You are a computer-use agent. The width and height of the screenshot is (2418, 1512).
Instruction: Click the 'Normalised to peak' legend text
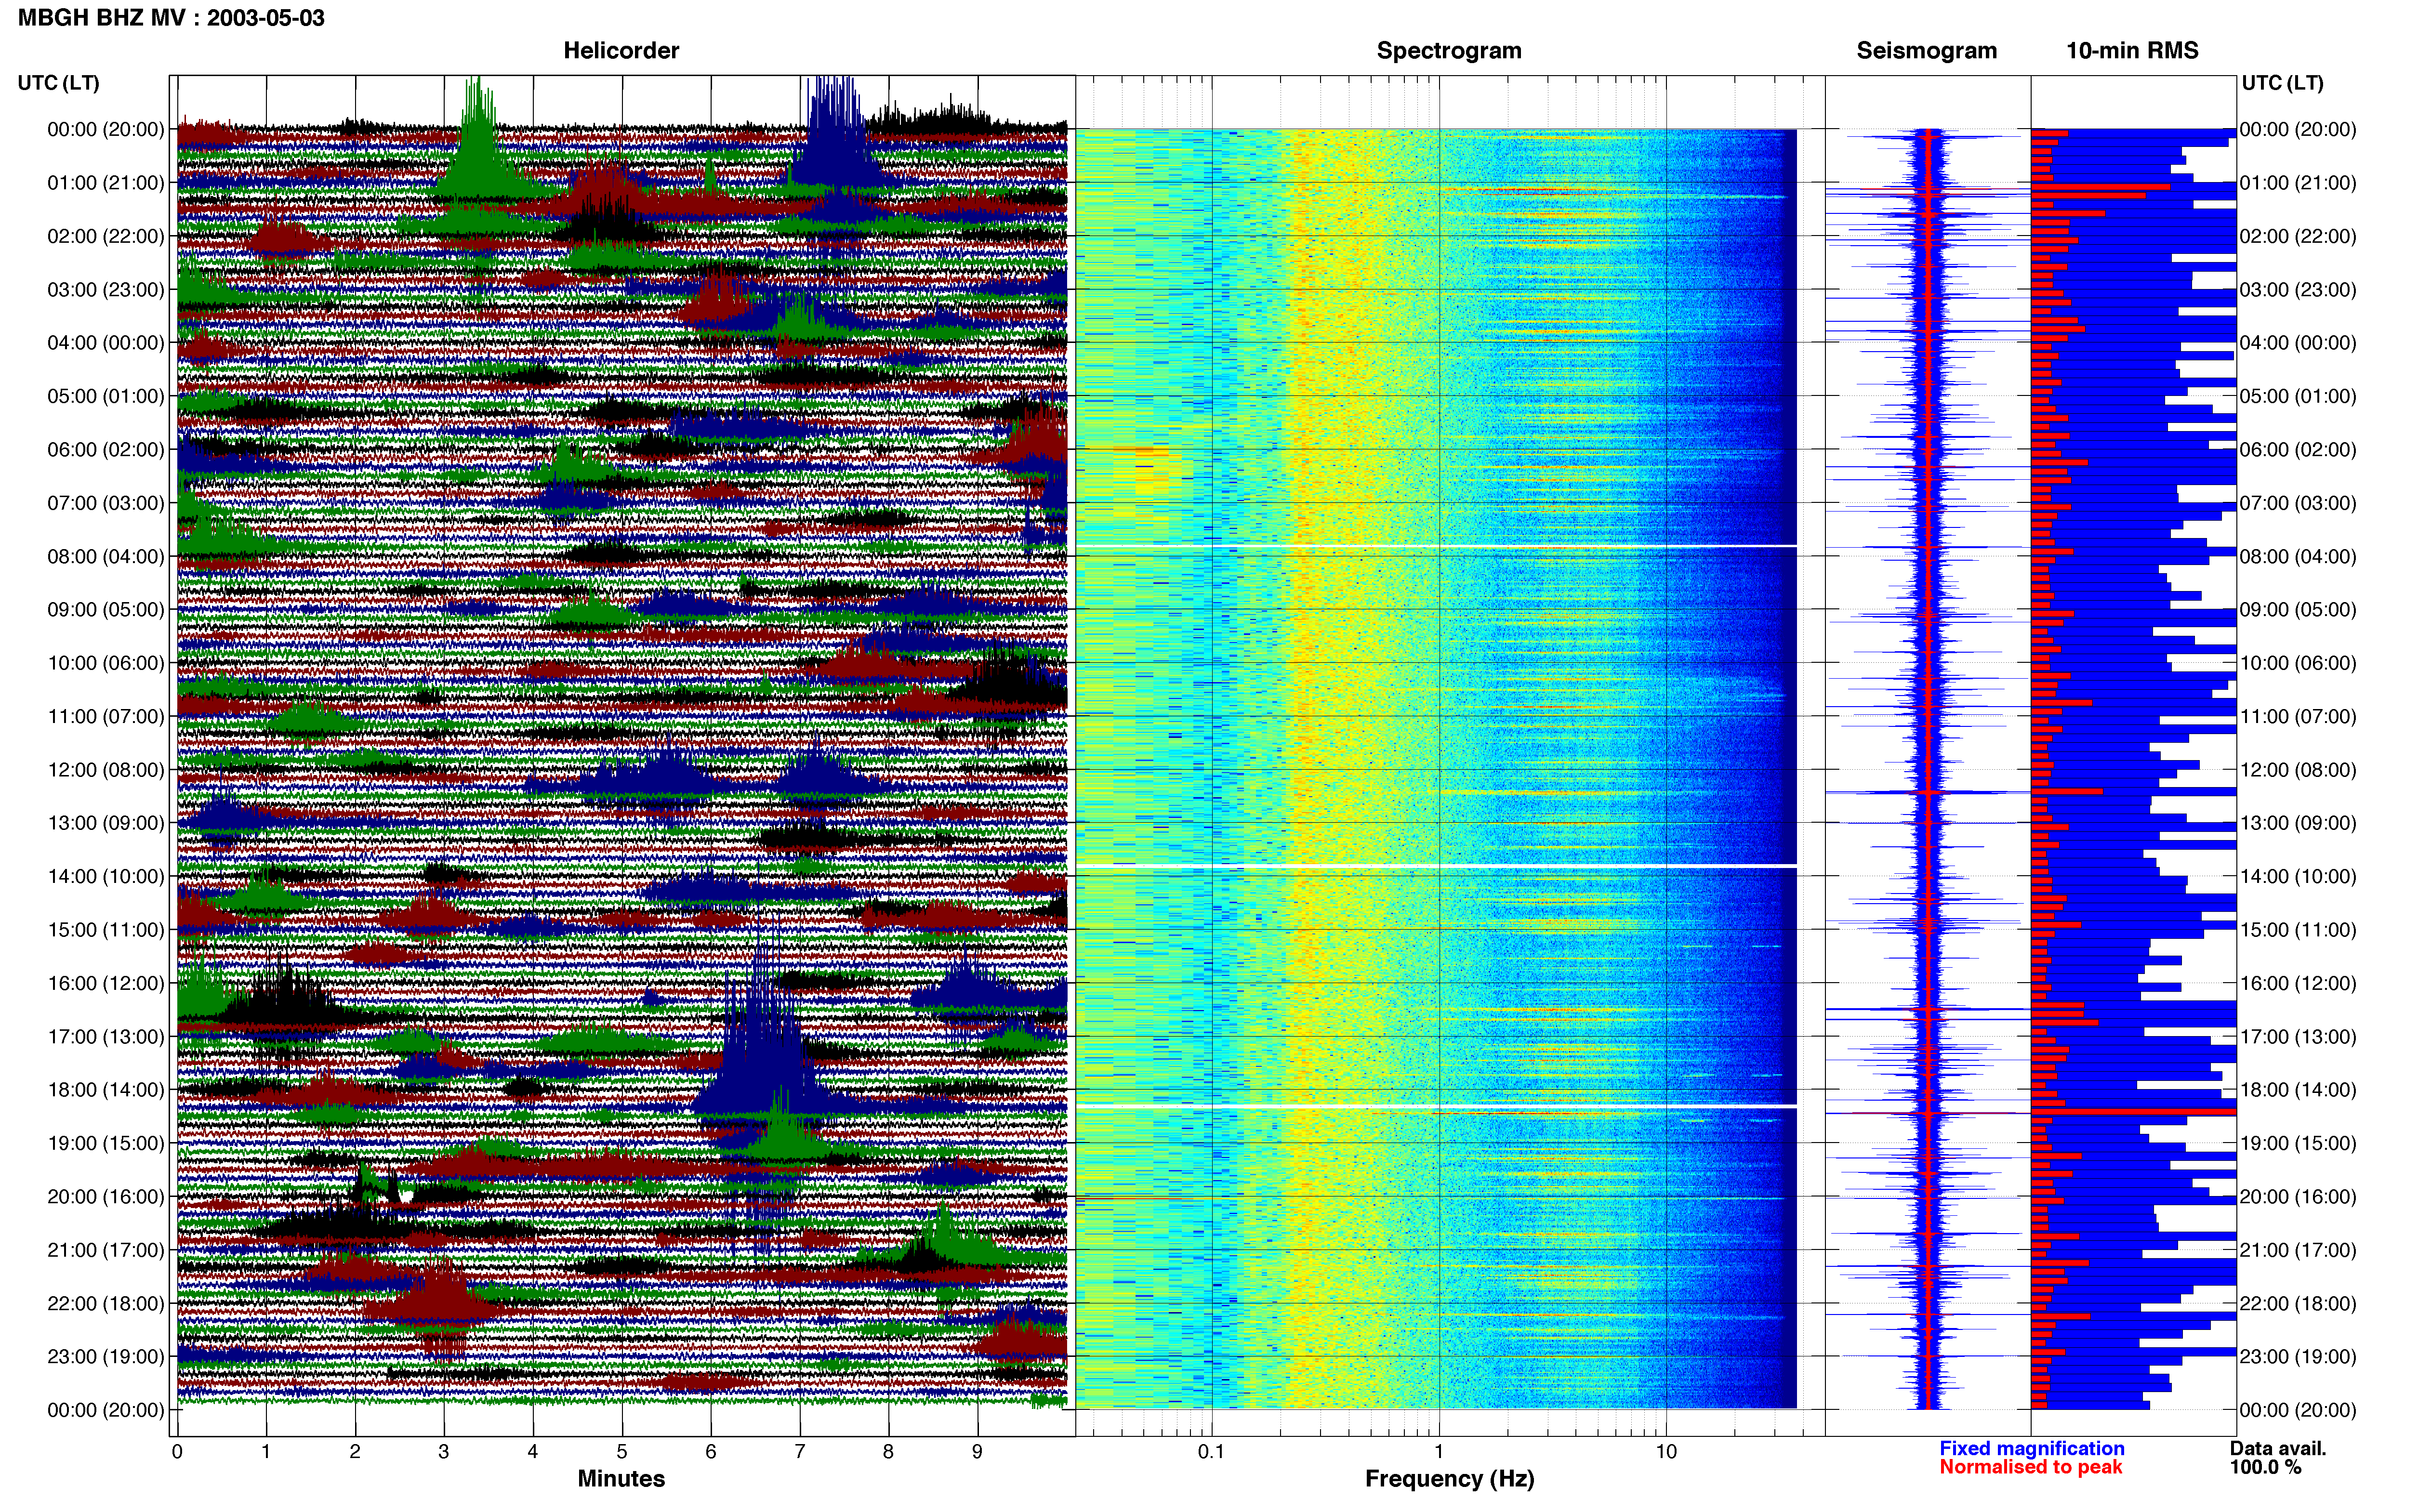2030,1468
